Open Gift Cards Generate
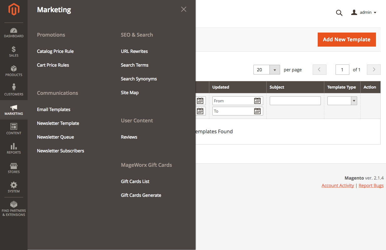Screen dimensions: 386x250 pos(141,195)
